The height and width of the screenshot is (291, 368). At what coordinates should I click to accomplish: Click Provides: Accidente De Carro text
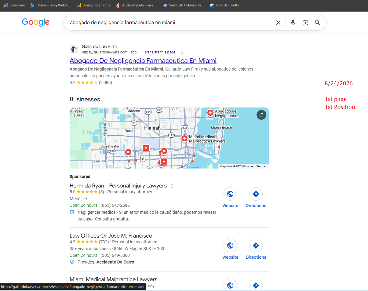tap(106, 262)
